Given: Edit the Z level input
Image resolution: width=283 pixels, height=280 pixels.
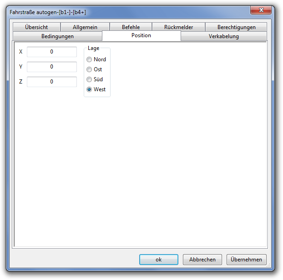Looking at the screenshot, I should [x=52, y=82].
